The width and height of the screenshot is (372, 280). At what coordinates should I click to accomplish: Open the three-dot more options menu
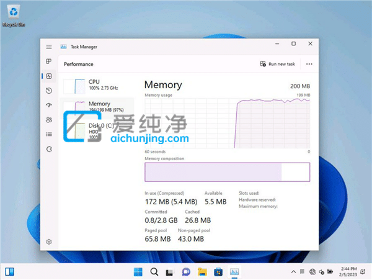(309, 64)
